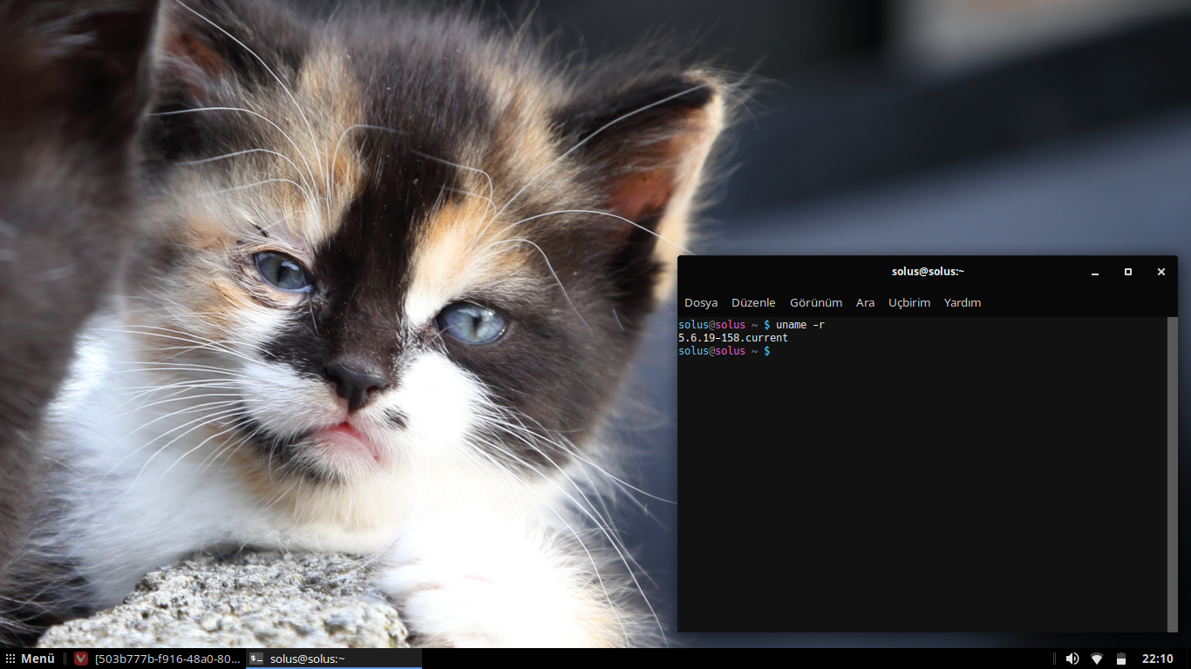Open the Düzenle menu
The height and width of the screenshot is (669, 1191).
coord(753,302)
